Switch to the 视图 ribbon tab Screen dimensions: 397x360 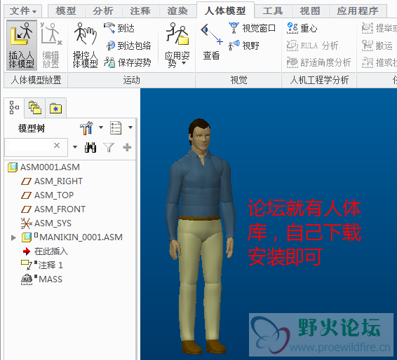click(310, 11)
